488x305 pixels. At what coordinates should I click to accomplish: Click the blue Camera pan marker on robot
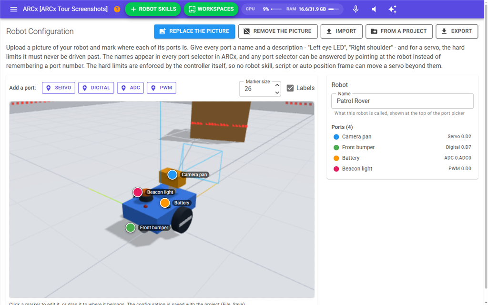point(173,174)
